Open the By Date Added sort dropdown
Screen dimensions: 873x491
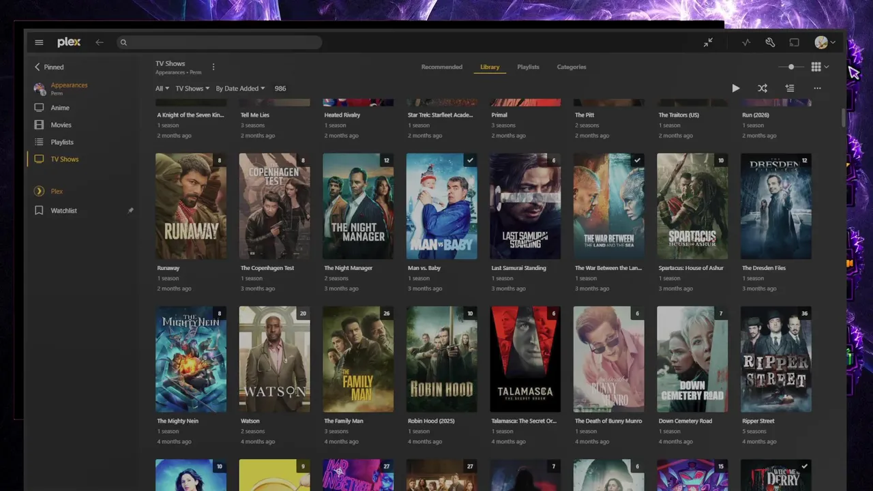pos(240,89)
